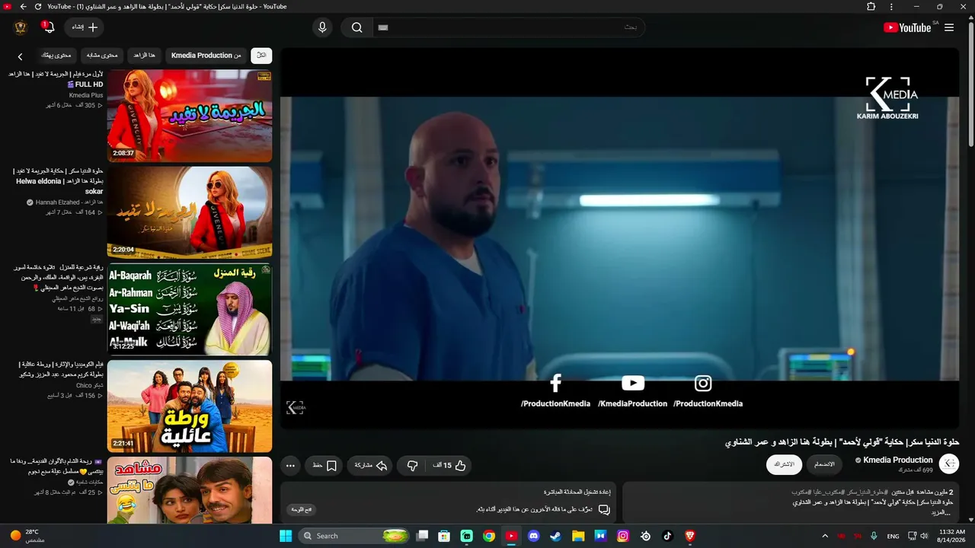
Task: Like the video with thumbs up
Action: 451,465
